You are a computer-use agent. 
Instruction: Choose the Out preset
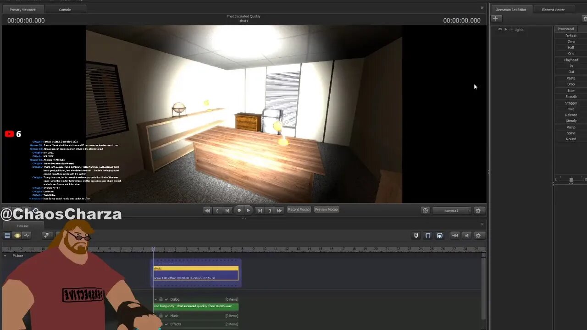click(x=571, y=72)
